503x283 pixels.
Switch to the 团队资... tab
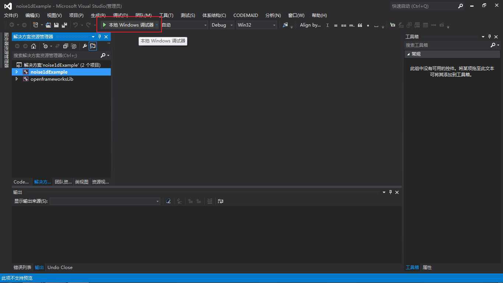(63, 182)
